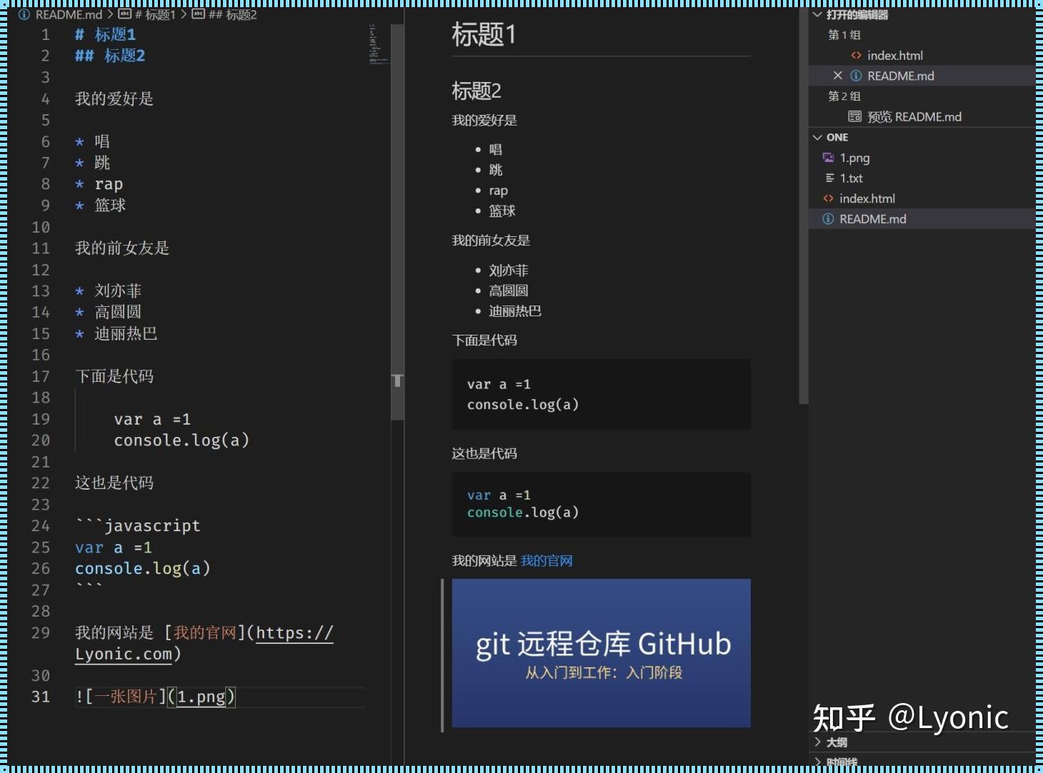Click preview icon of 预览 README.md
The height and width of the screenshot is (773, 1043).
[854, 116]
